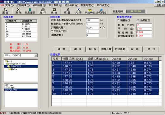Click the A2930 column header

pyautogui.click(x=135, y=59)
